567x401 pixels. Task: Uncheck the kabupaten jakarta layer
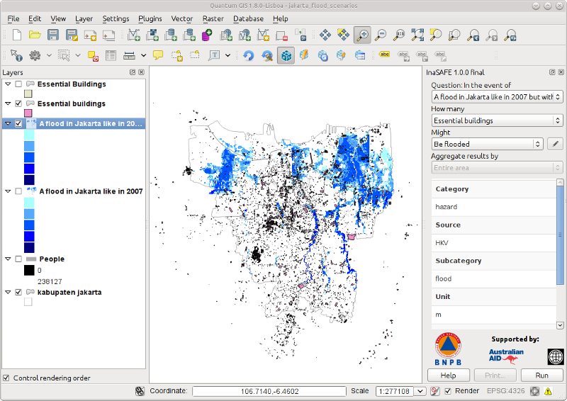click(x=18, y=292)
